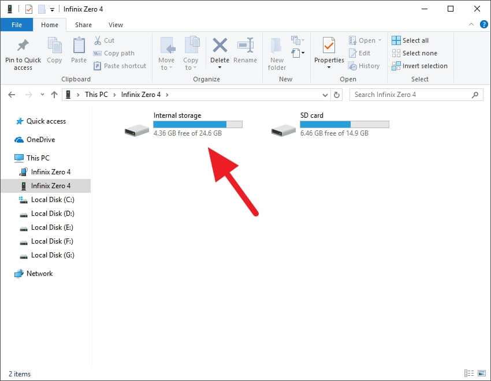Expand the Delete dropdown arrow
This screenshot has height=381, width=491.
(220, 68)
